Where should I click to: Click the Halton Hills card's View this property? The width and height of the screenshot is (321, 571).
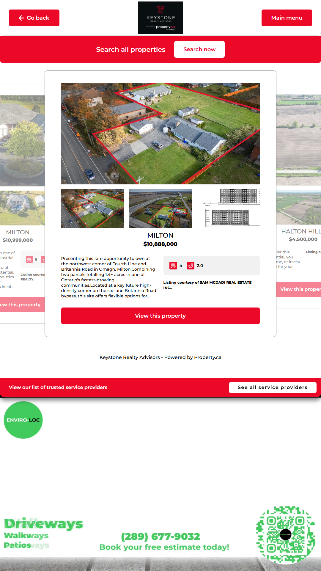pos(299,289)
